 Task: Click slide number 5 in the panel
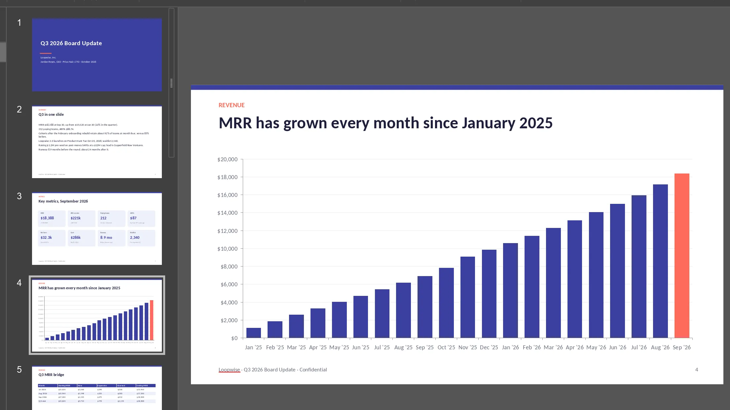(x=19, y=370)
